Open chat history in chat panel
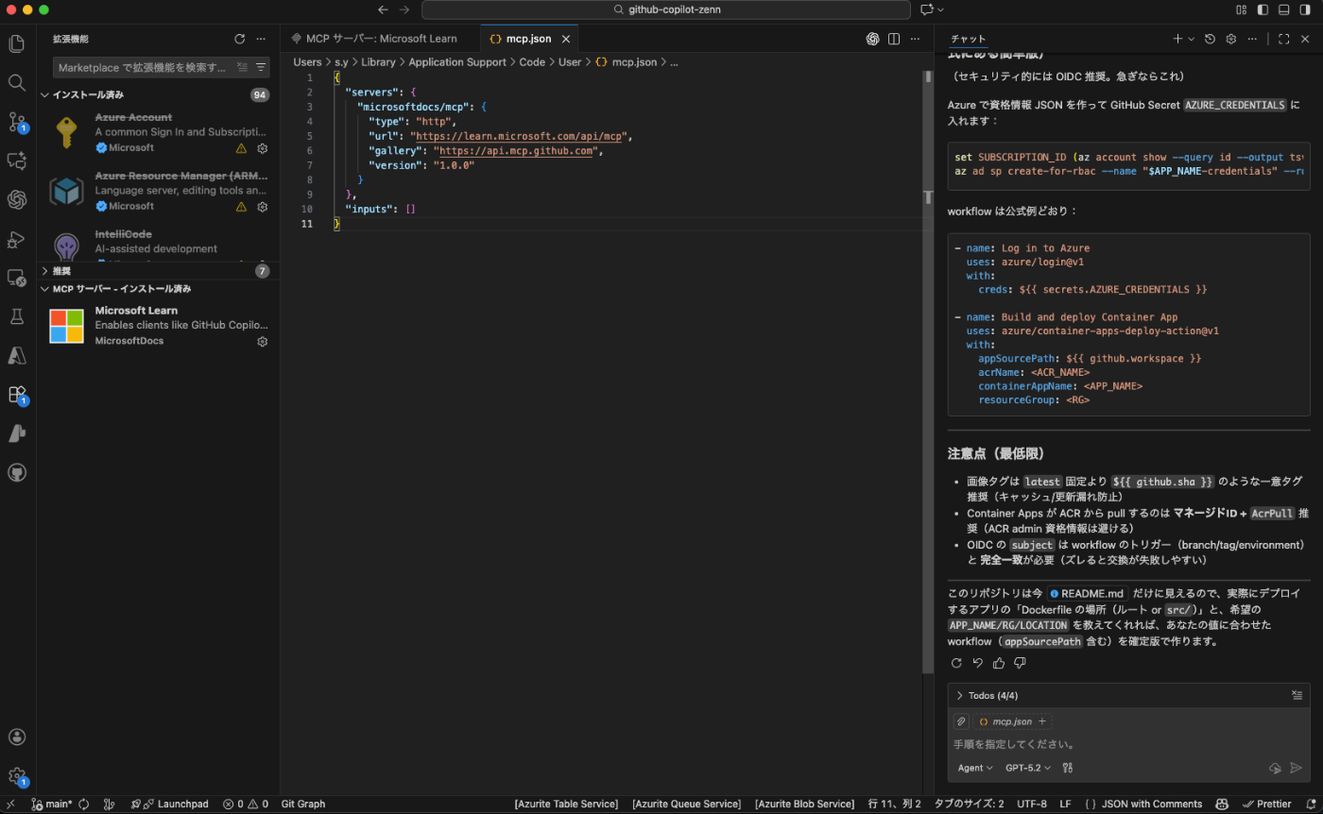This screenshot has width=1323, height=814. coord(1211,39)
